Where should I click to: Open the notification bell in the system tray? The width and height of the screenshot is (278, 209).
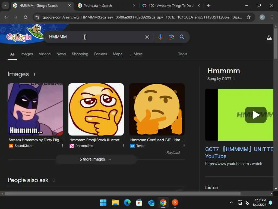(x=271, y=202)
